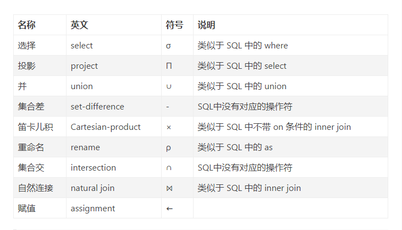
Task: Click the Π symbol for project
Action: [x=169, y=66]
